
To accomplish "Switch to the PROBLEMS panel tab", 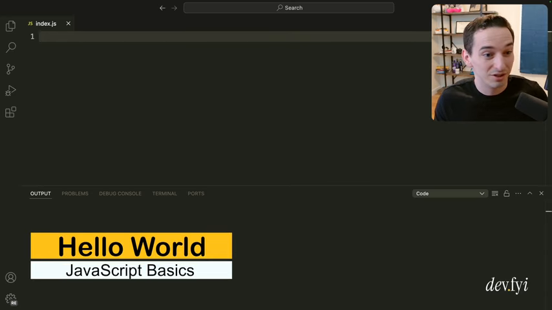I will [75, 194].
